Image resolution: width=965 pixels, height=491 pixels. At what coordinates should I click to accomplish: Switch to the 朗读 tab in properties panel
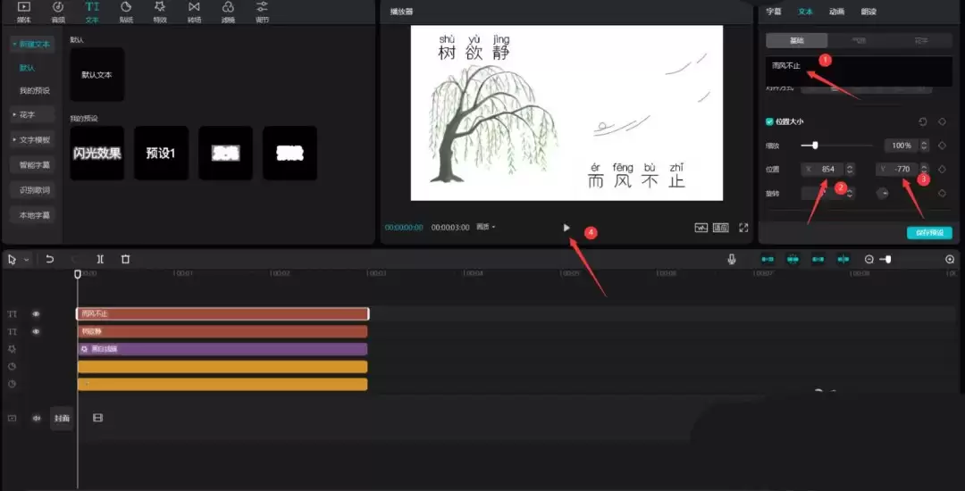[x=868, y=12]
